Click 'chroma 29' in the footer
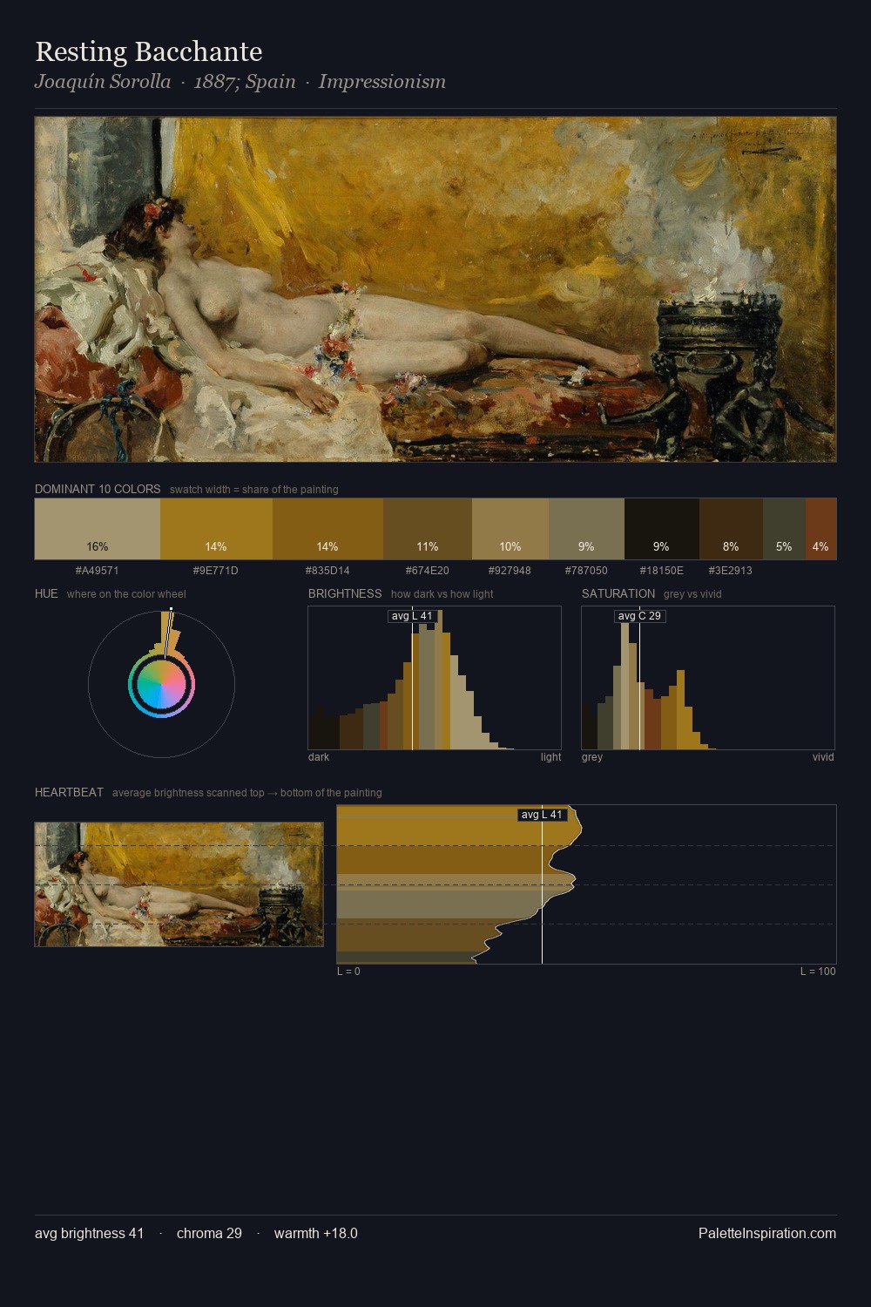871x1307 pixels. point(209,1233)
